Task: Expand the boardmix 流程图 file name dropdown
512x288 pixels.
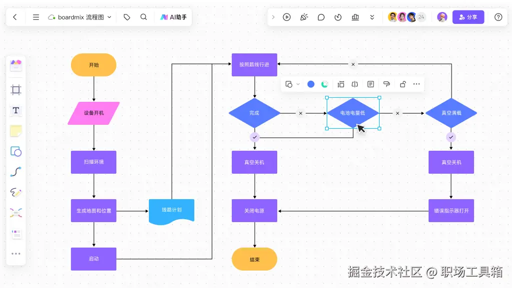Action: point(109,17)
